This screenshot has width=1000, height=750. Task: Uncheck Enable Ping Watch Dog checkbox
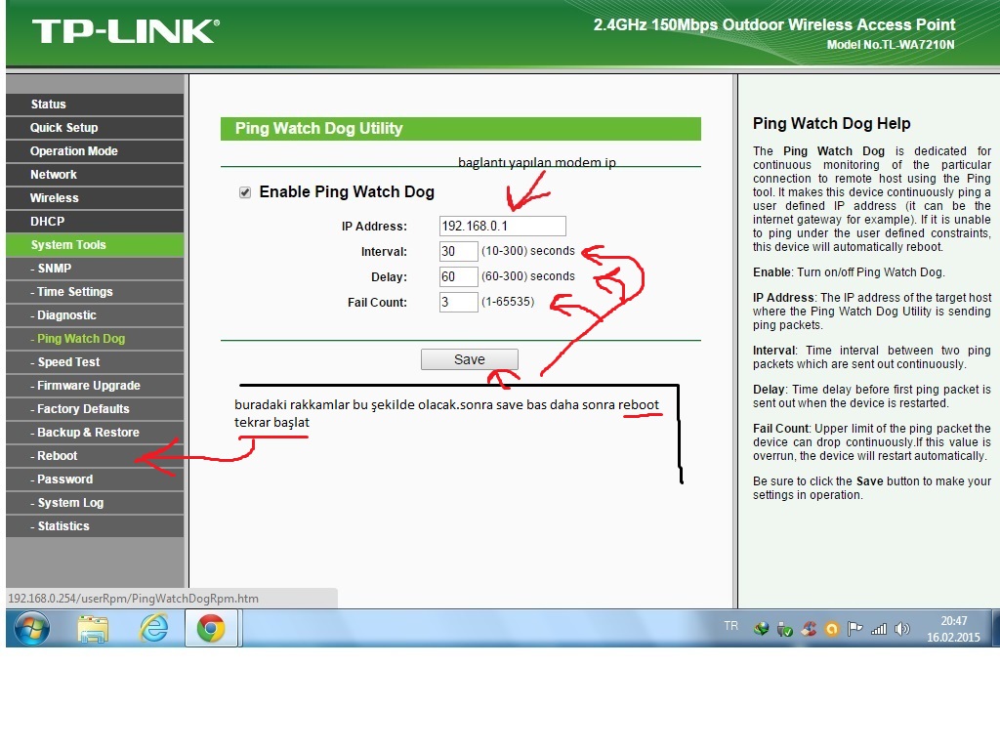tap(245, 192)
